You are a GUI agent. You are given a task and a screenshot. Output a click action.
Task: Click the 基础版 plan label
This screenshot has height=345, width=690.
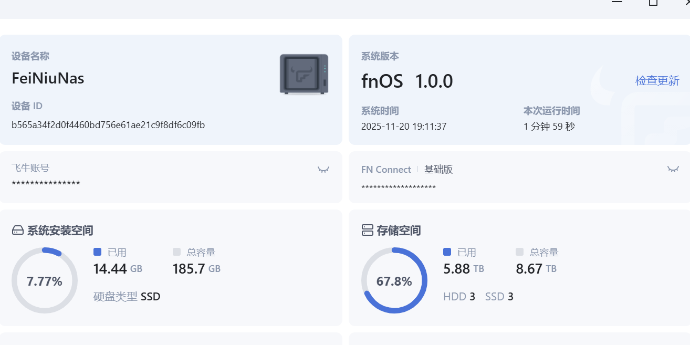click(x=438, y=170)
